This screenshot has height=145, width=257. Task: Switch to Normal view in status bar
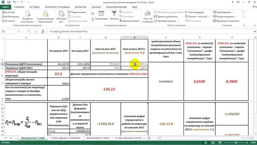point(206,143)
